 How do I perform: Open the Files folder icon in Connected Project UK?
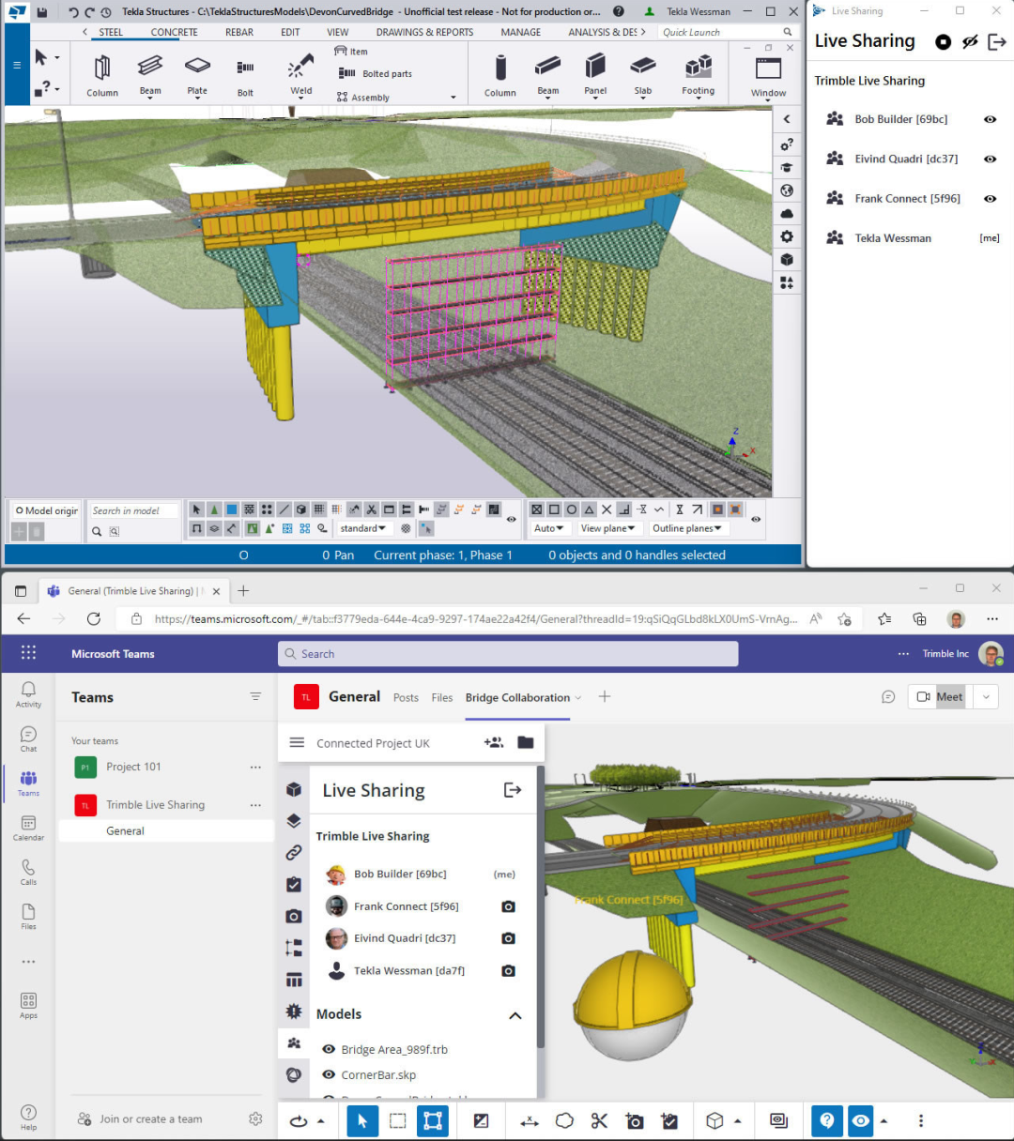point(525,742)
